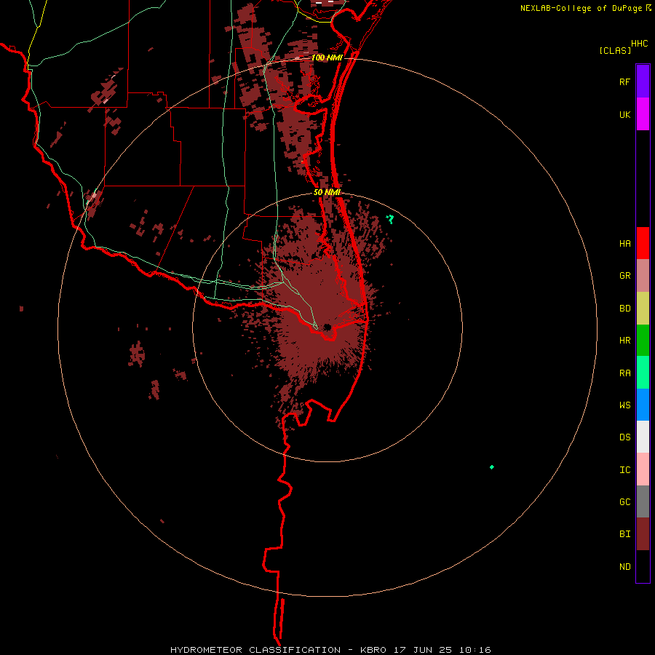Click the WS legend label
Image resolution: width=655 pixels, height=655 pixels.
point(624,405)
